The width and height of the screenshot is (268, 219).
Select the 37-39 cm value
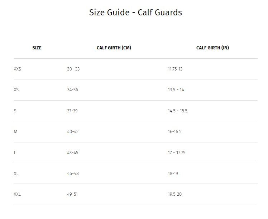pos(72,111)
